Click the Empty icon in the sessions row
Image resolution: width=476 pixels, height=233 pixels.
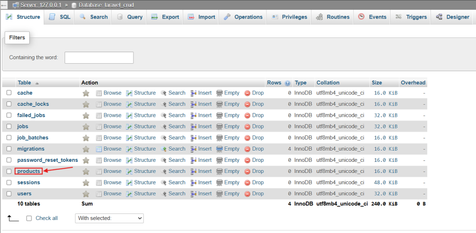click(x=219, y=183)
